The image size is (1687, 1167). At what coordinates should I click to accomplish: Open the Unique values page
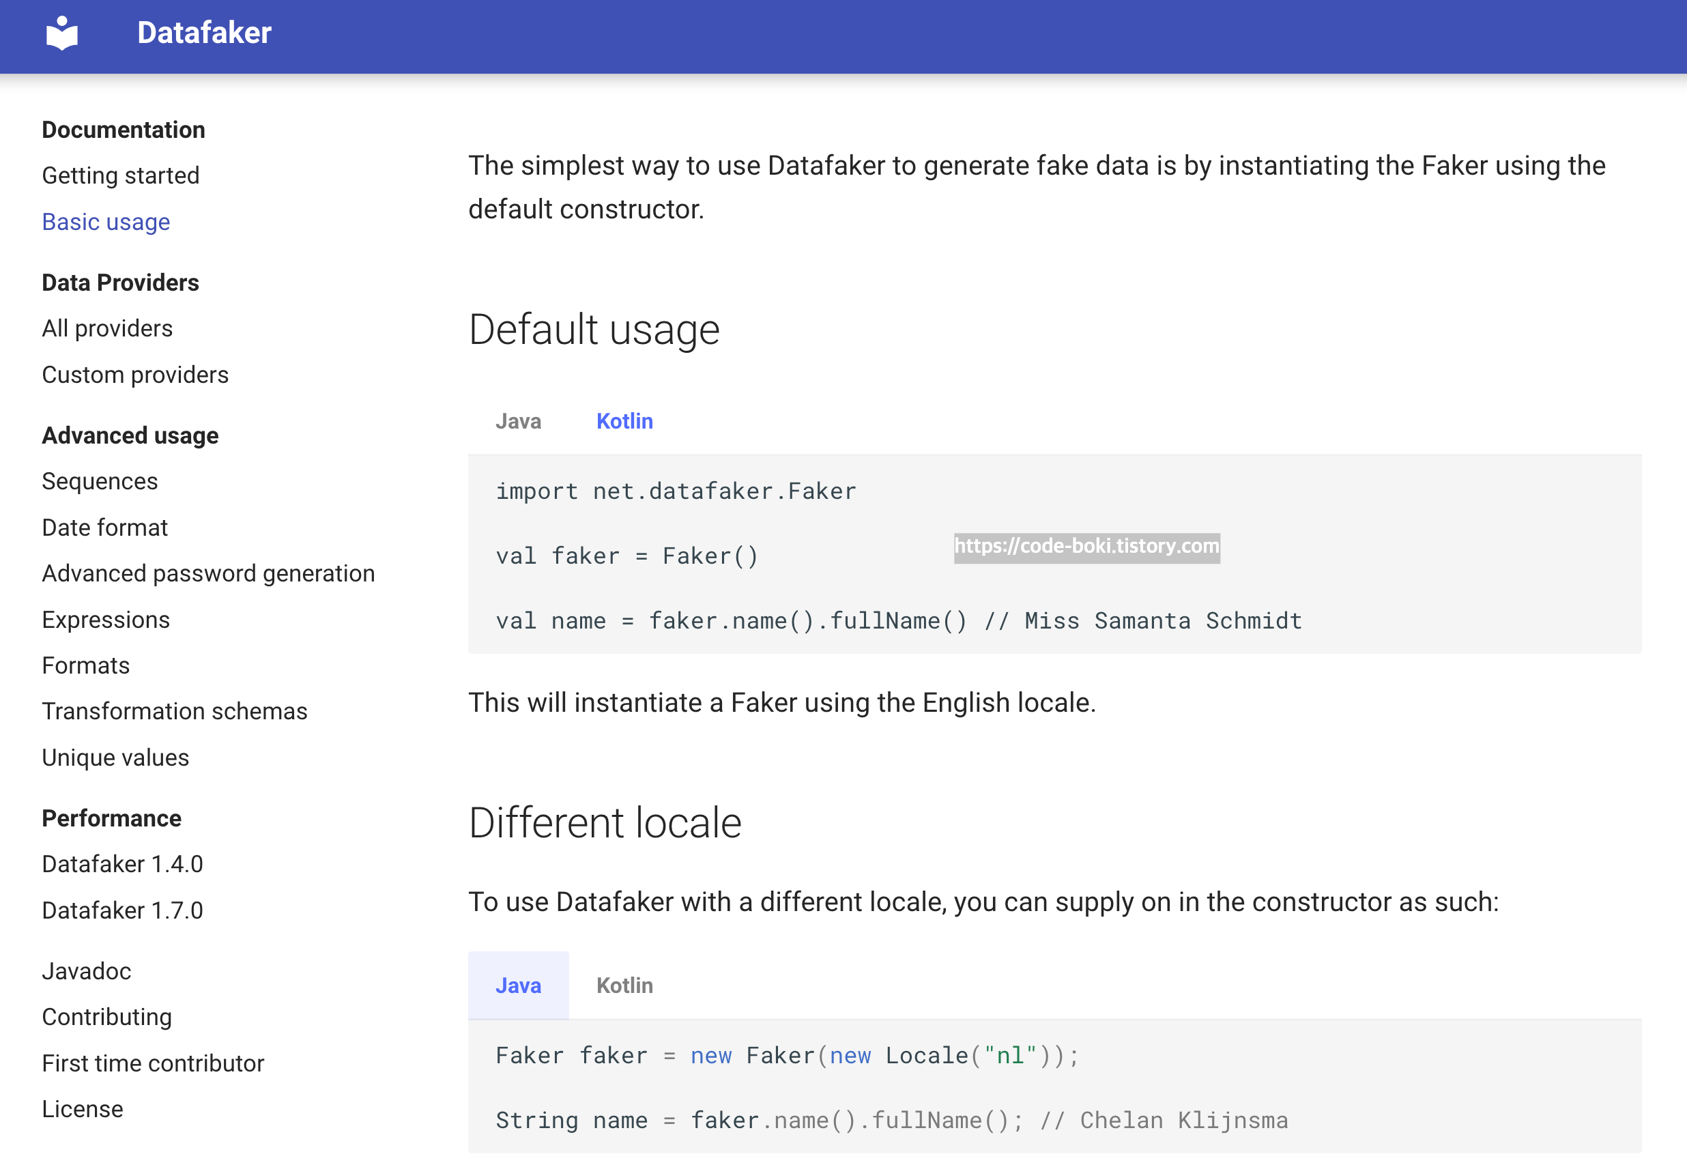115,758
